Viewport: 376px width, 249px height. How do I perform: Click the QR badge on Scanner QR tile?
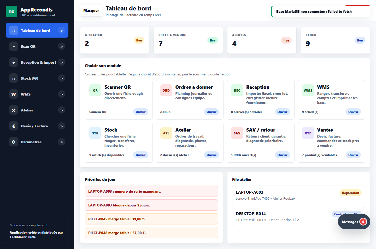pyautogui.click(x=95, y=90)
